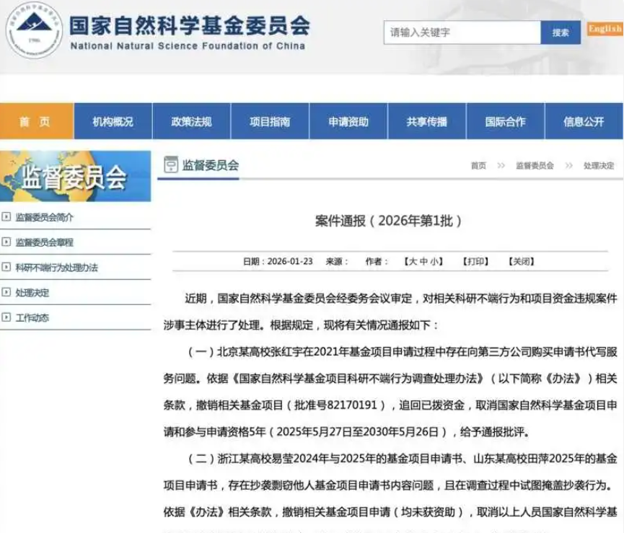Open the 国际合作 menu
The image size is (624, 533).
click(x=505, y=121)
